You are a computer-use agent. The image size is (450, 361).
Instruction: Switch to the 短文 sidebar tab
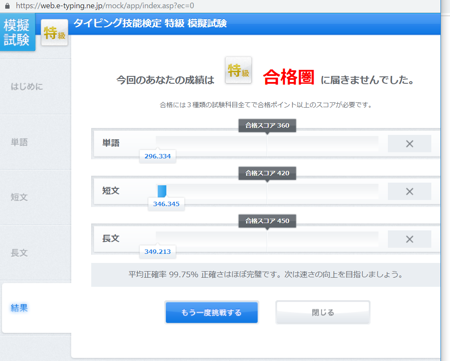tap(19, 197)
